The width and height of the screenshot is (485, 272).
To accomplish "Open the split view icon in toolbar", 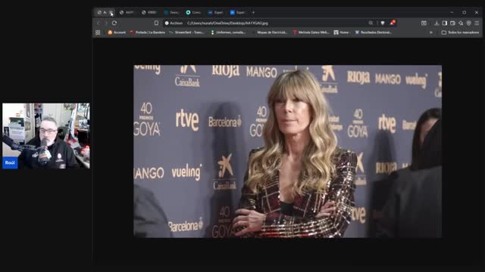I will tap(424, 23).
